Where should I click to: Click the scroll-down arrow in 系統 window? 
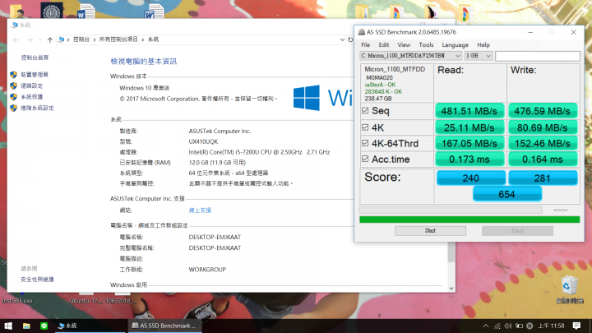click(x=451, y=288)
